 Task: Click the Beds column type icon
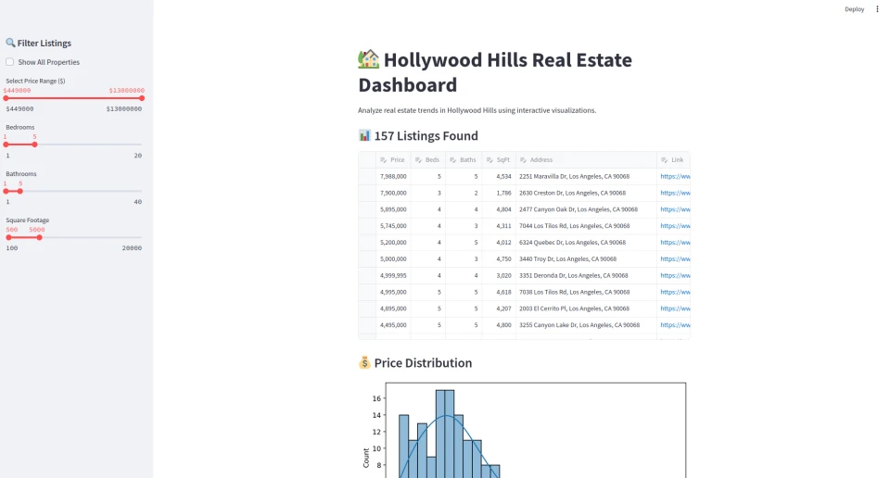pos(418,160)
